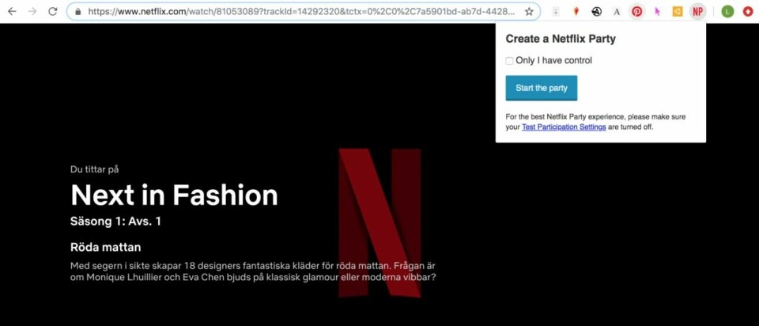759x326 pixels.
Task: Click the black circular extension icon
Action: pyautogui.click(x=597, y=12)
